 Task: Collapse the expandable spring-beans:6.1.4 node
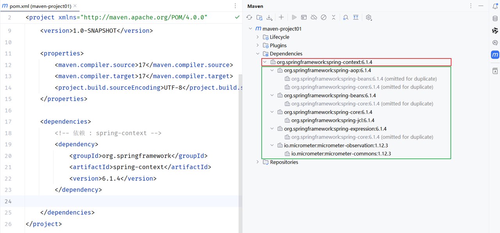272,96
